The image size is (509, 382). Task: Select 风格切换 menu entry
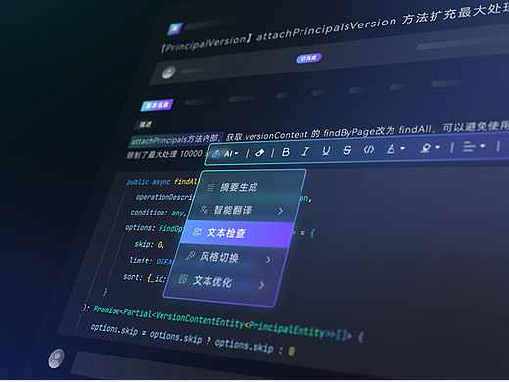[230, 258]
